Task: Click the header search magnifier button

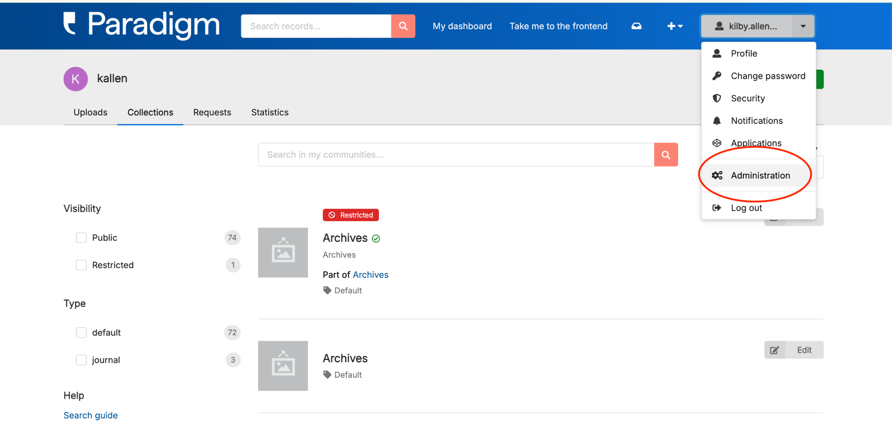Action: pos(403,26)
